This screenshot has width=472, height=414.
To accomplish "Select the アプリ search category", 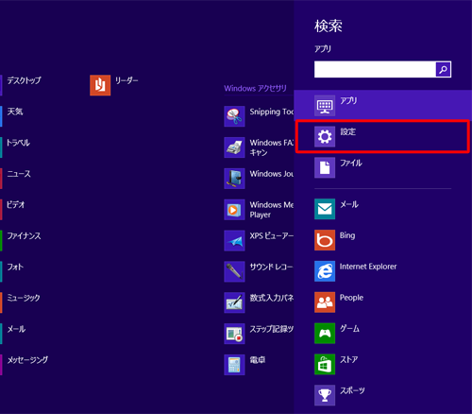I will pos(382,105).
